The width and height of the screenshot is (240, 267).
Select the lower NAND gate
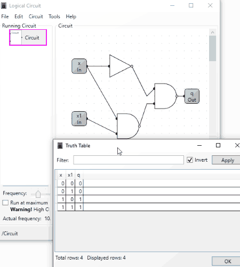click(128, 126)
